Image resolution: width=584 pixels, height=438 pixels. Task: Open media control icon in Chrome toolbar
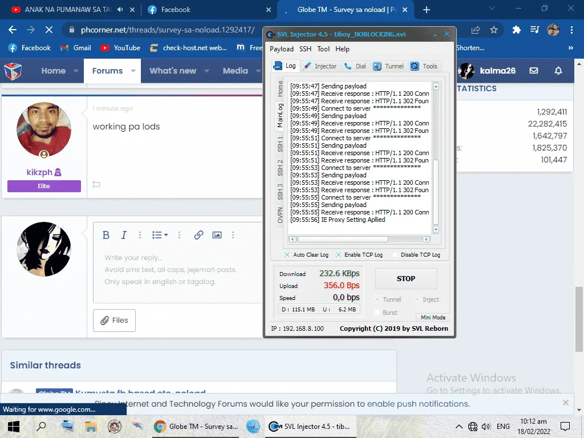534,30
